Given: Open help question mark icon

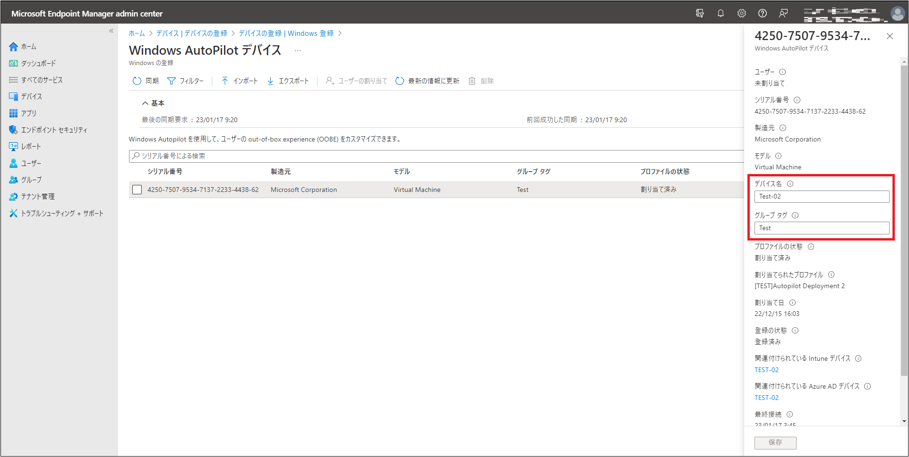Looking at the screenshot, I should (x=762, y=13).
